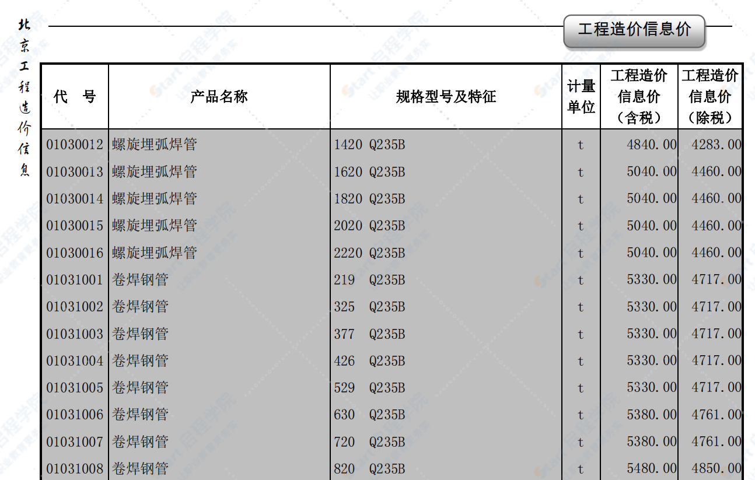
Task: Click tax-inclusive price 4840.00
Action: pyautogui.click(x=652, y=145)
